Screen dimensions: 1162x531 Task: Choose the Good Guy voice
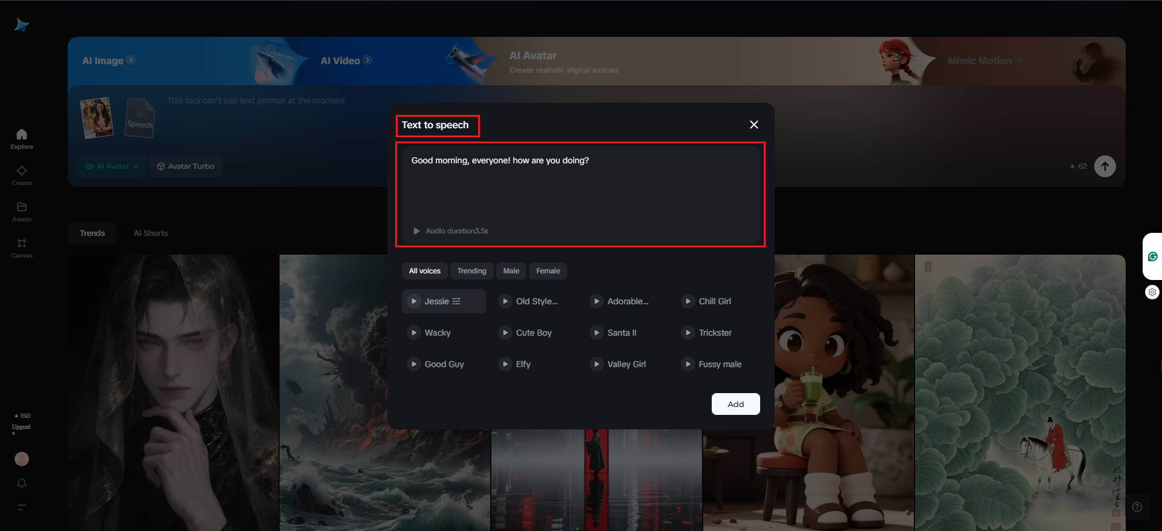[444, 364]
